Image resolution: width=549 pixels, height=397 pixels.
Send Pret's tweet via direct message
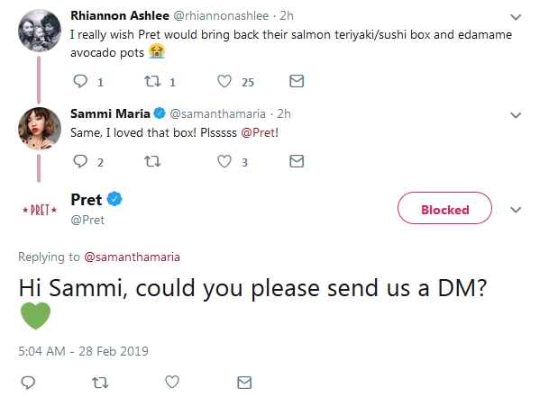(243, 383)
